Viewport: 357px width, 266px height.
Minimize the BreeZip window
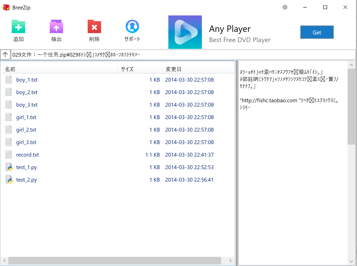(305, 7)
